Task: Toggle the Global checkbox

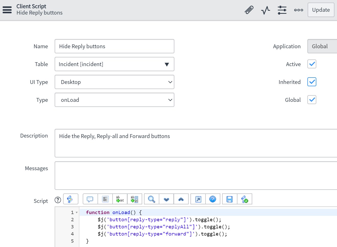Action: coord(312,100)
